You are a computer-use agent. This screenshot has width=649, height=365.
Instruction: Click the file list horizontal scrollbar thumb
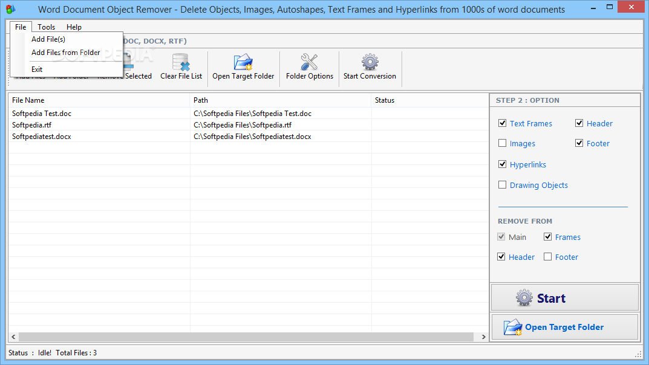(246, 337)
